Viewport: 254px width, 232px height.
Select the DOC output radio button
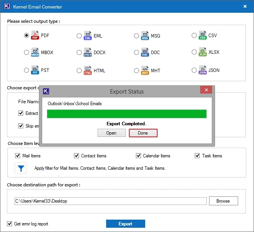pos(136,52)
